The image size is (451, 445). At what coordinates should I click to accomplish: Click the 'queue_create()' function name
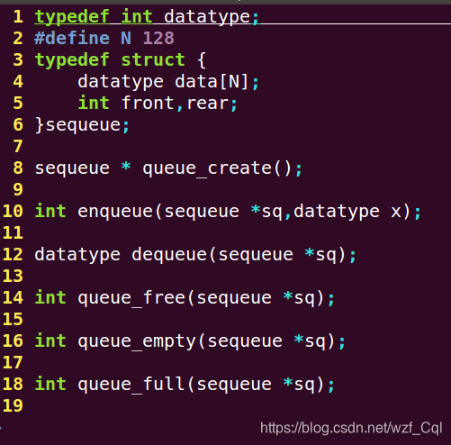[x=217, y=168]
